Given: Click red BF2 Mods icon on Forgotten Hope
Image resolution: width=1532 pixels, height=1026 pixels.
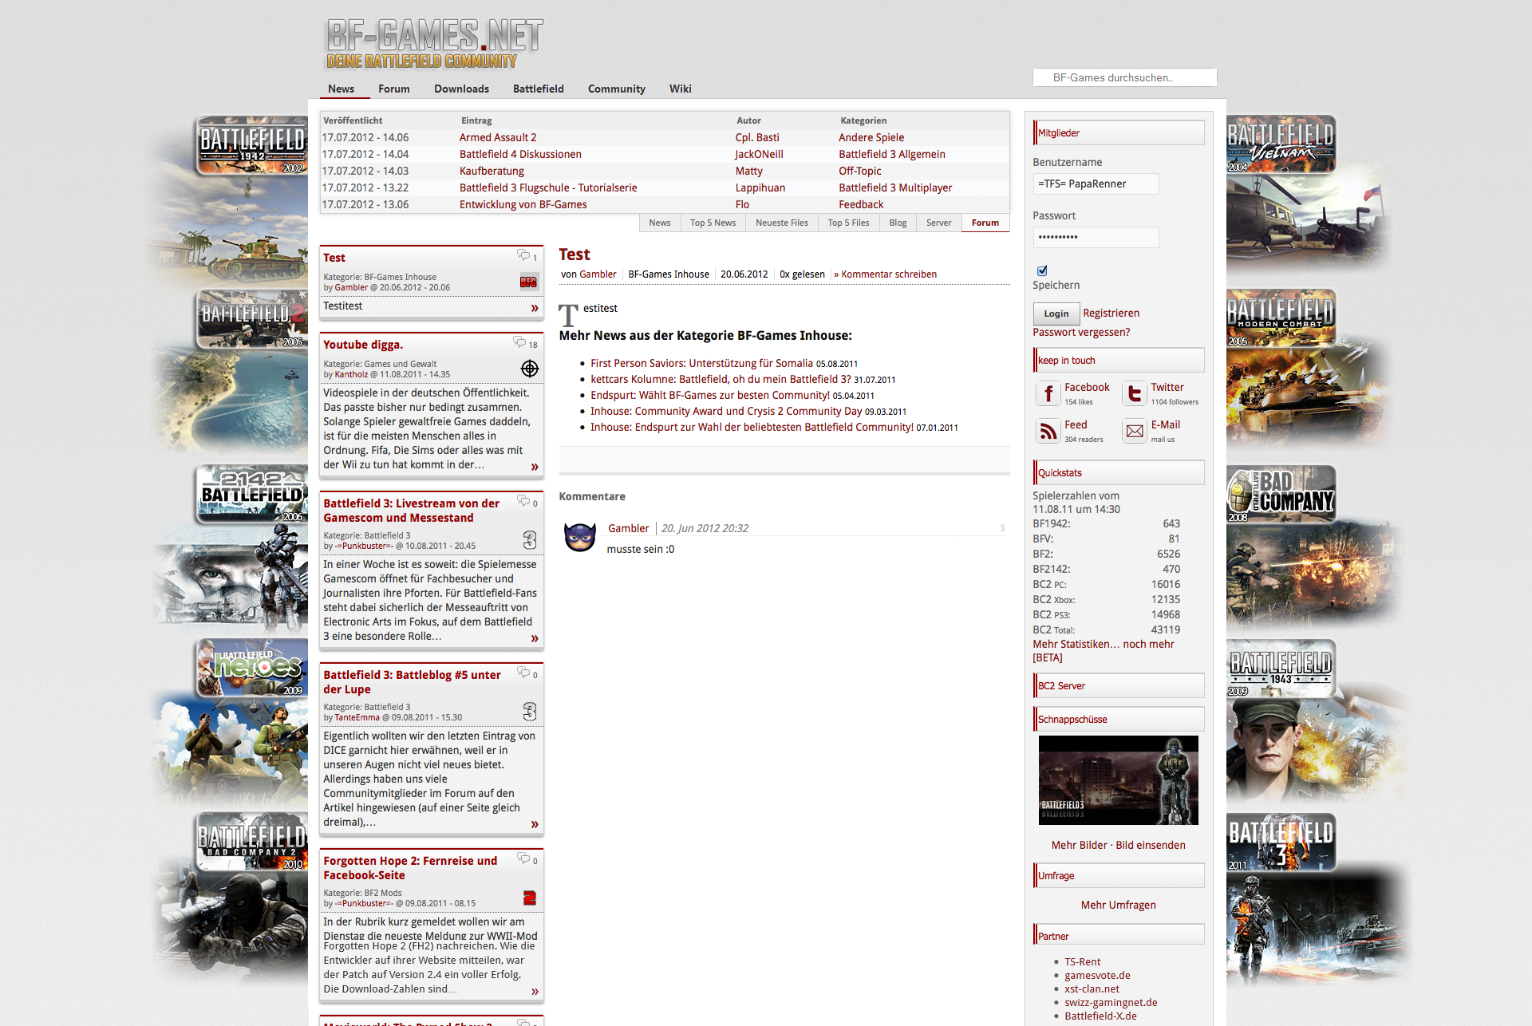Looking at the screenshot, I should pos(530,898).
